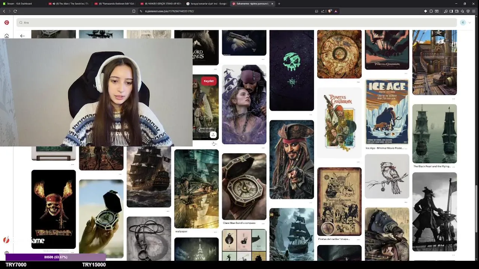The height and width of the screenshot is (269, 479).
Task: Open the hand holding black compass pin
Action: (101, 219)
